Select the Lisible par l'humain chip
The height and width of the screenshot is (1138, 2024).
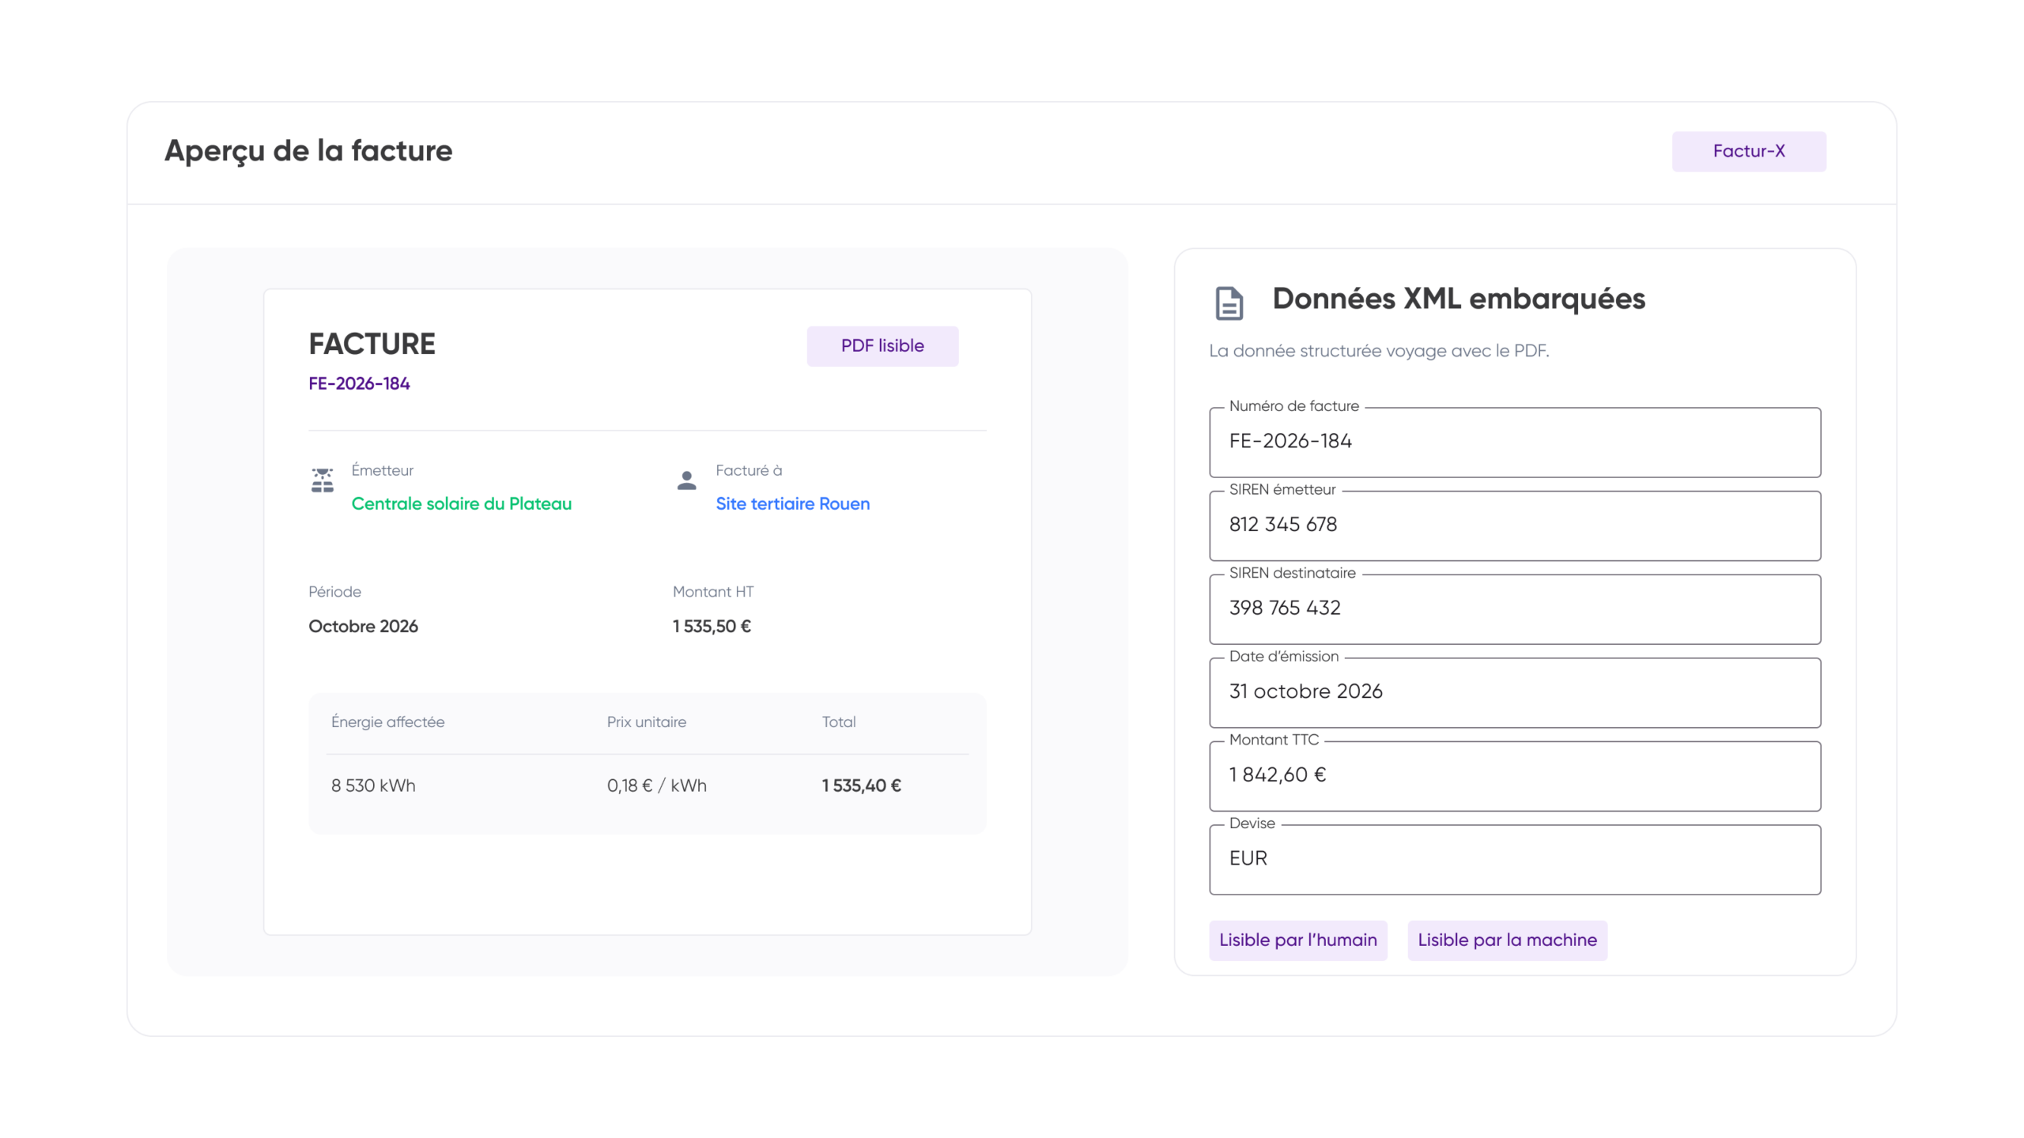[x=1297, y=940]
